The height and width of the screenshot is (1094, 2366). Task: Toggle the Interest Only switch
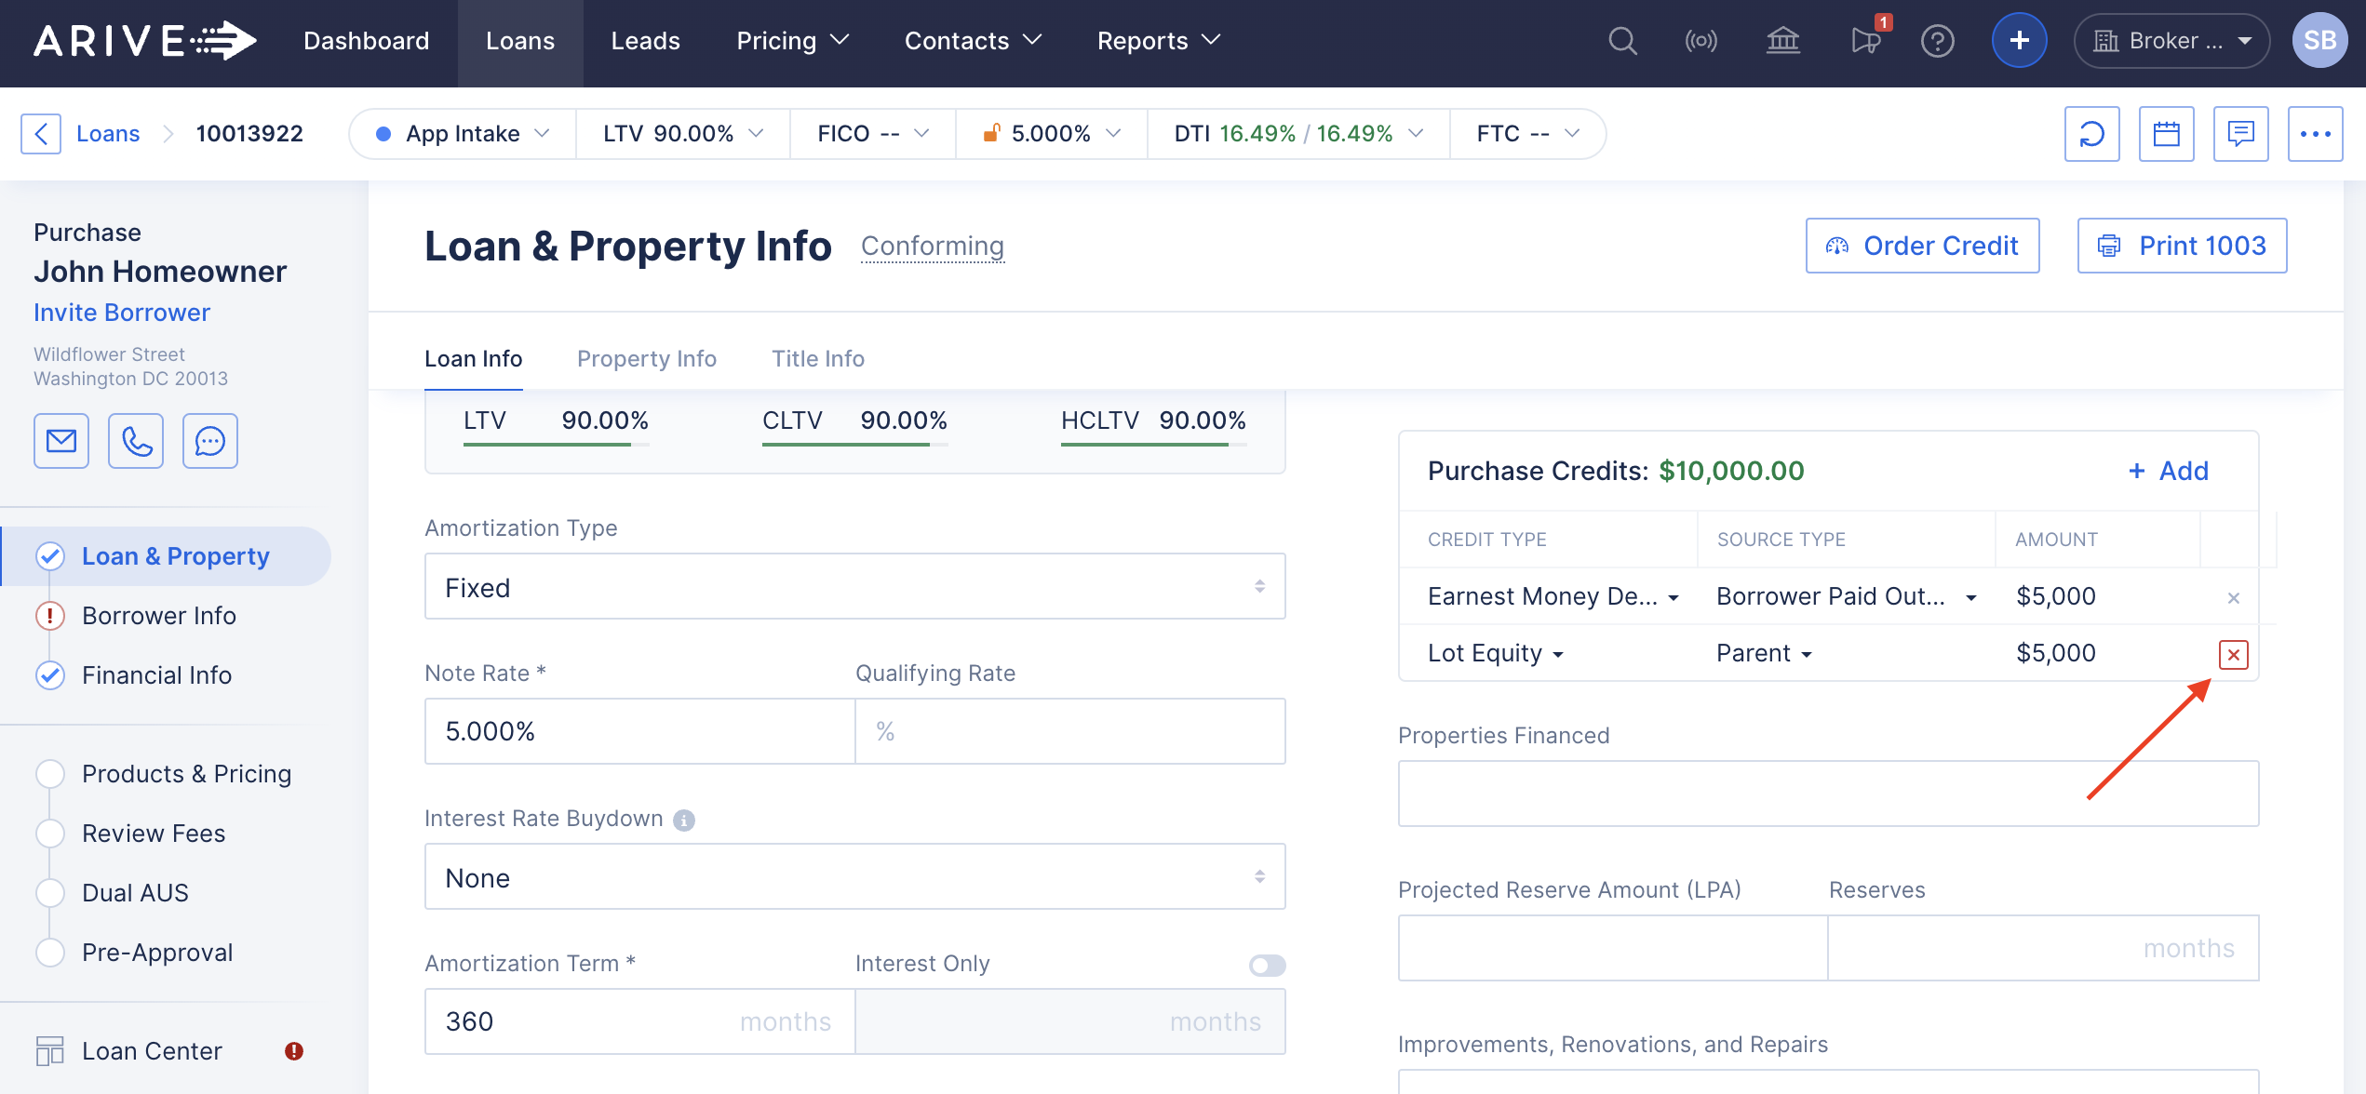(1267, 966)
